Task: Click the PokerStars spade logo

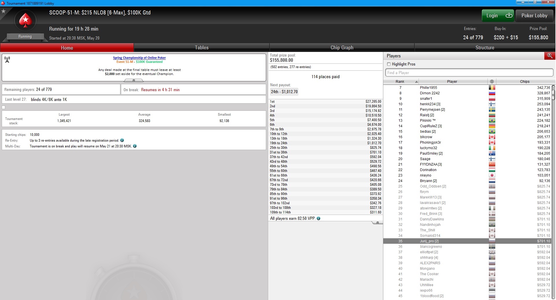Action: [x=25, y=20]
